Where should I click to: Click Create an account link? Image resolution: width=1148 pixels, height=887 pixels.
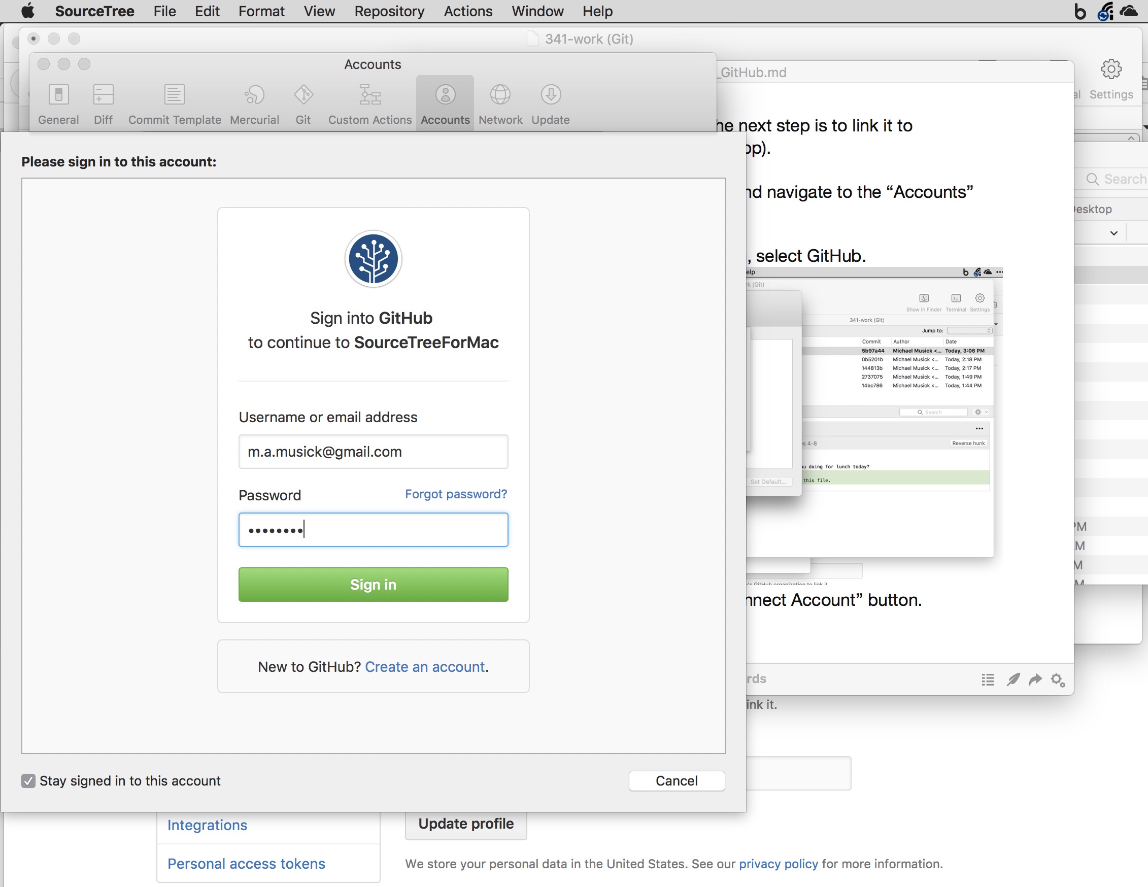click(425, 667)
